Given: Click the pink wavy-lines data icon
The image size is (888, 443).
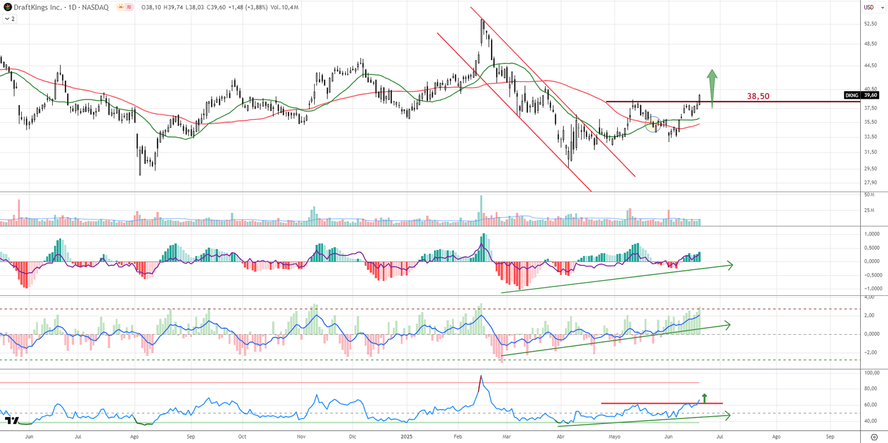Looking at the screenshot, I should click(129, 7).
